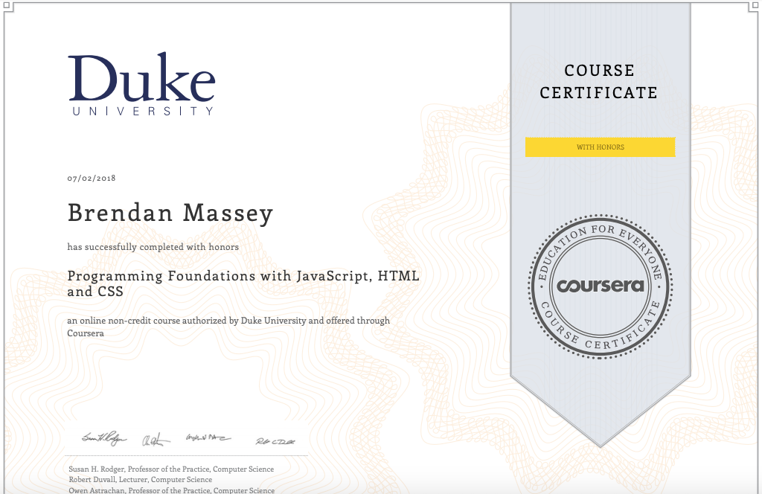Click the Duke University logo
This screenshot has width=762, height=494.
click(x=141, y=82)
